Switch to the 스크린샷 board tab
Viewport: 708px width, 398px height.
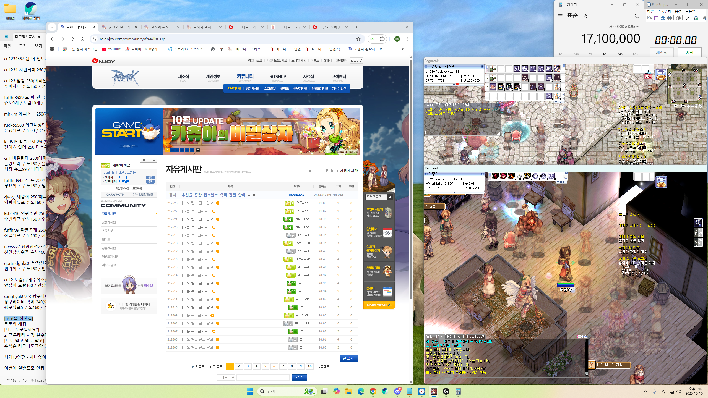pyautogui.click(x=270, y=88)
